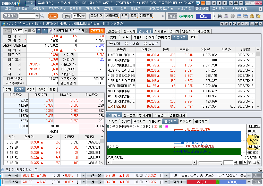The height and width of the screenshot is (186, 263).
Task: Expand the stock code 0043Y0 dropdown
Action: (26, 31)
